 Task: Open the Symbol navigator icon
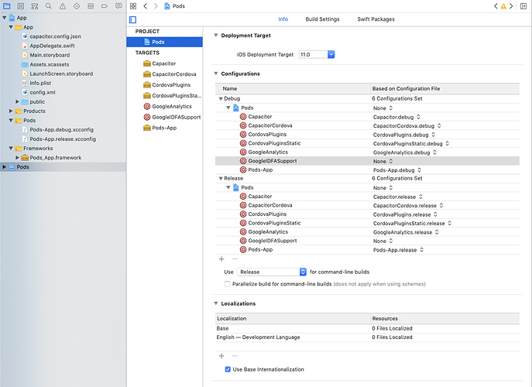coord(35,6)
